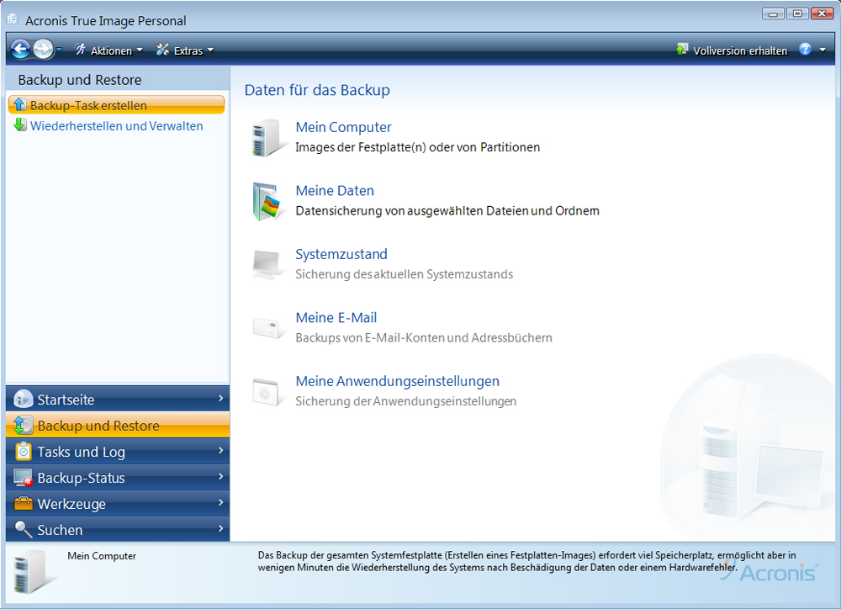Click Sicherung der Anwendungseinstellungen text

coord(406,401)
